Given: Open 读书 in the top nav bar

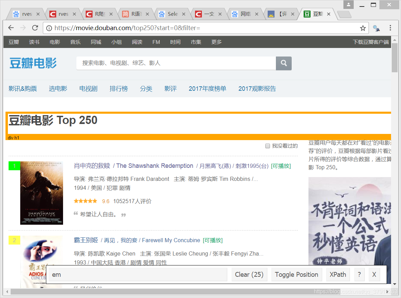Looking at the screenshot, I should tap(34, 42).
